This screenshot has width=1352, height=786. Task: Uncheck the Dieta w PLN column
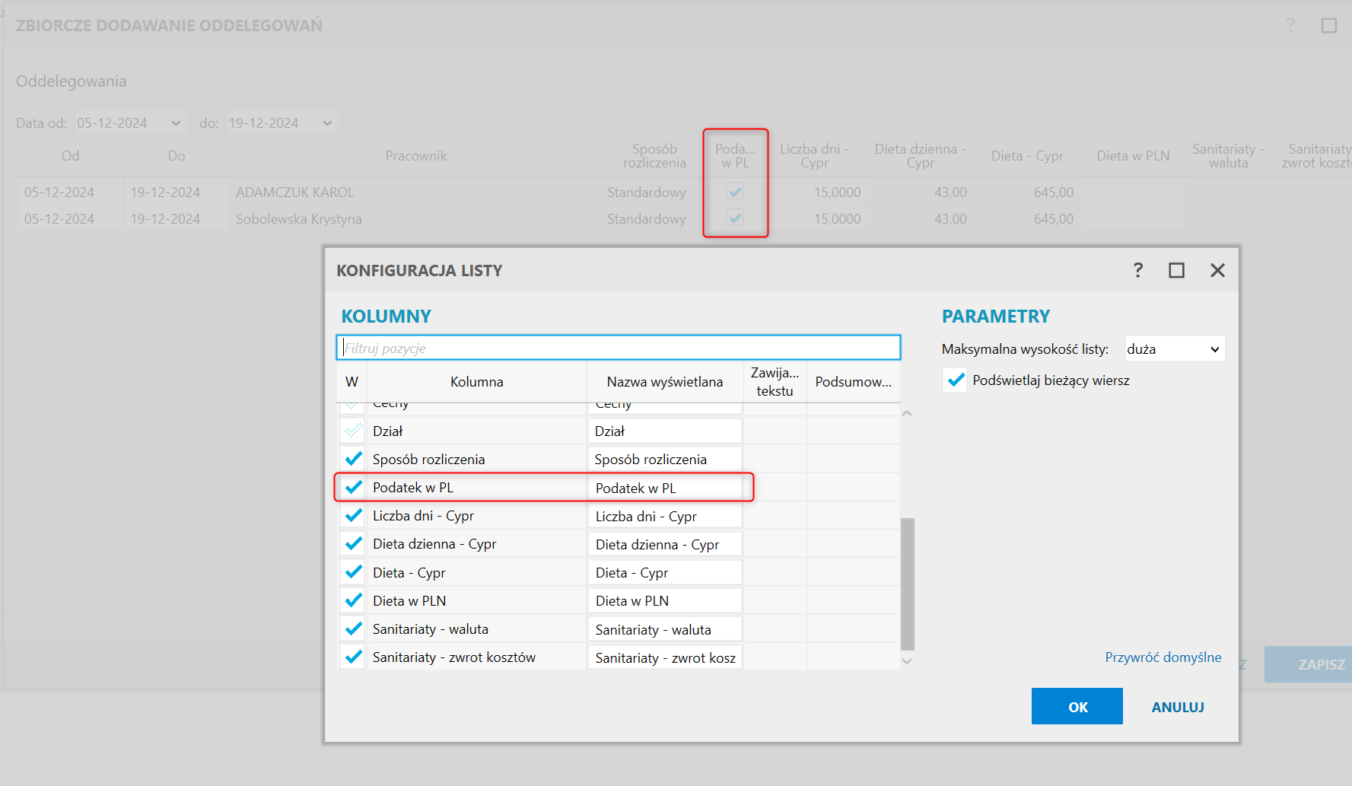(x=353, y=600)
